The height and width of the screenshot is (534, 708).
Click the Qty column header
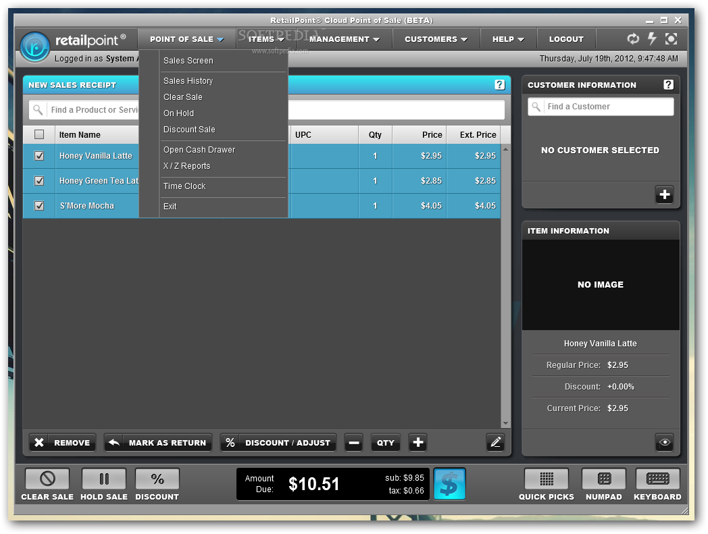375,134
